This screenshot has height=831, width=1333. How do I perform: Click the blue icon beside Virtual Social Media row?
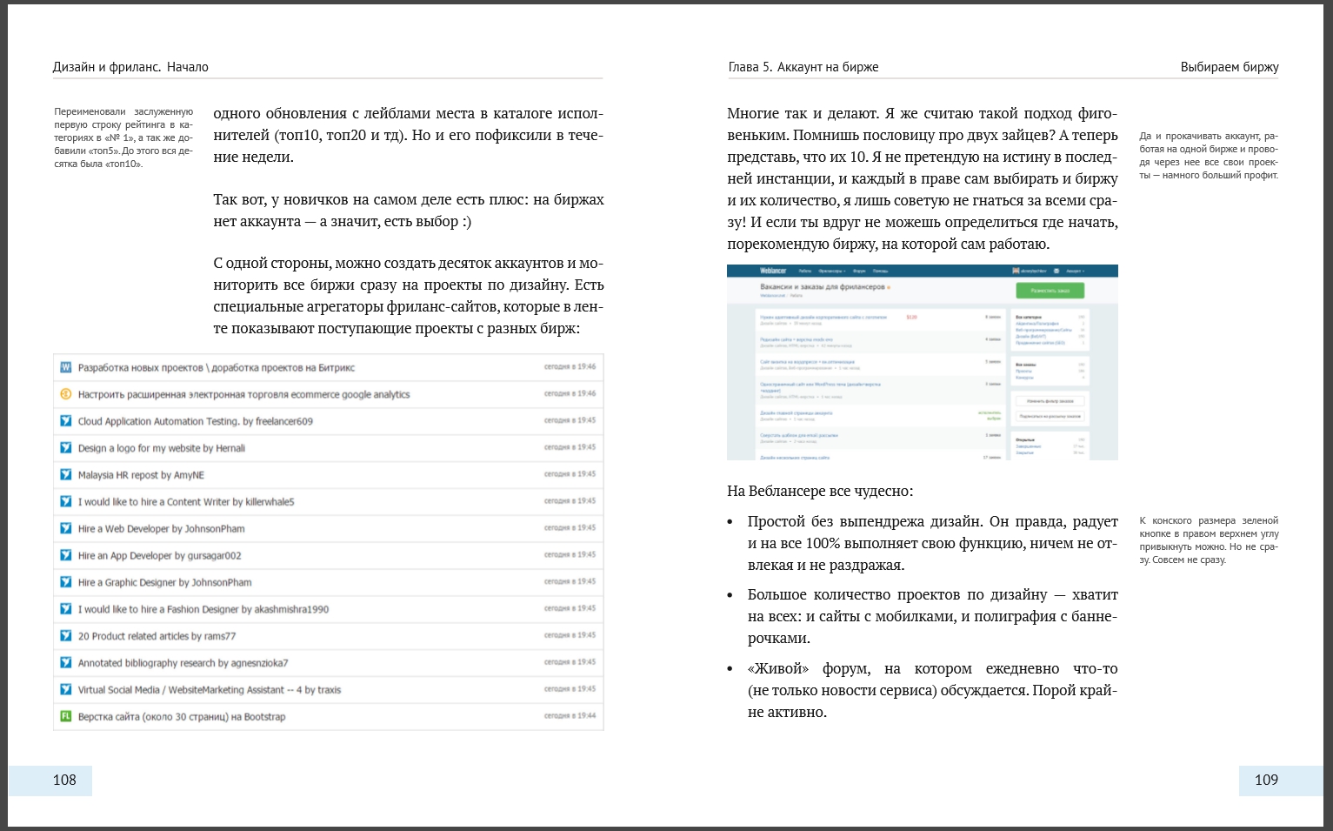point(65,690)
